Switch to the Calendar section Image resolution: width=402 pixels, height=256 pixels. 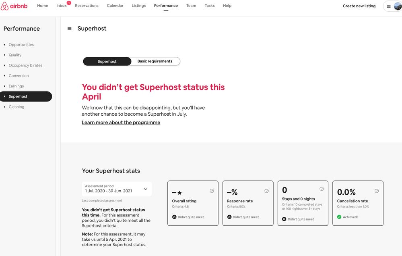[115, 5]
